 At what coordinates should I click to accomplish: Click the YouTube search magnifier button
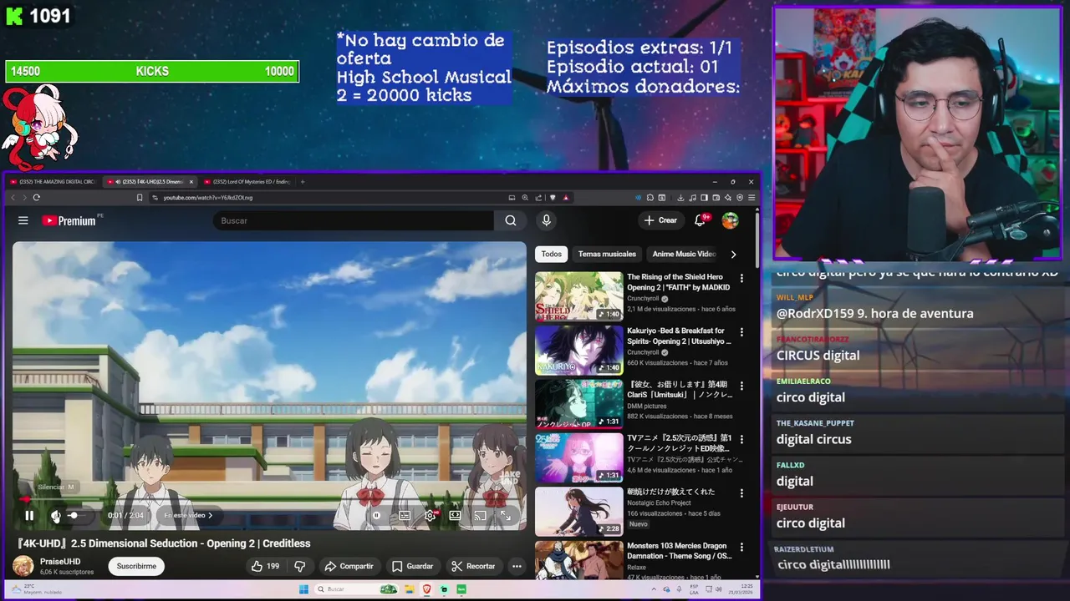coord(511,220)
